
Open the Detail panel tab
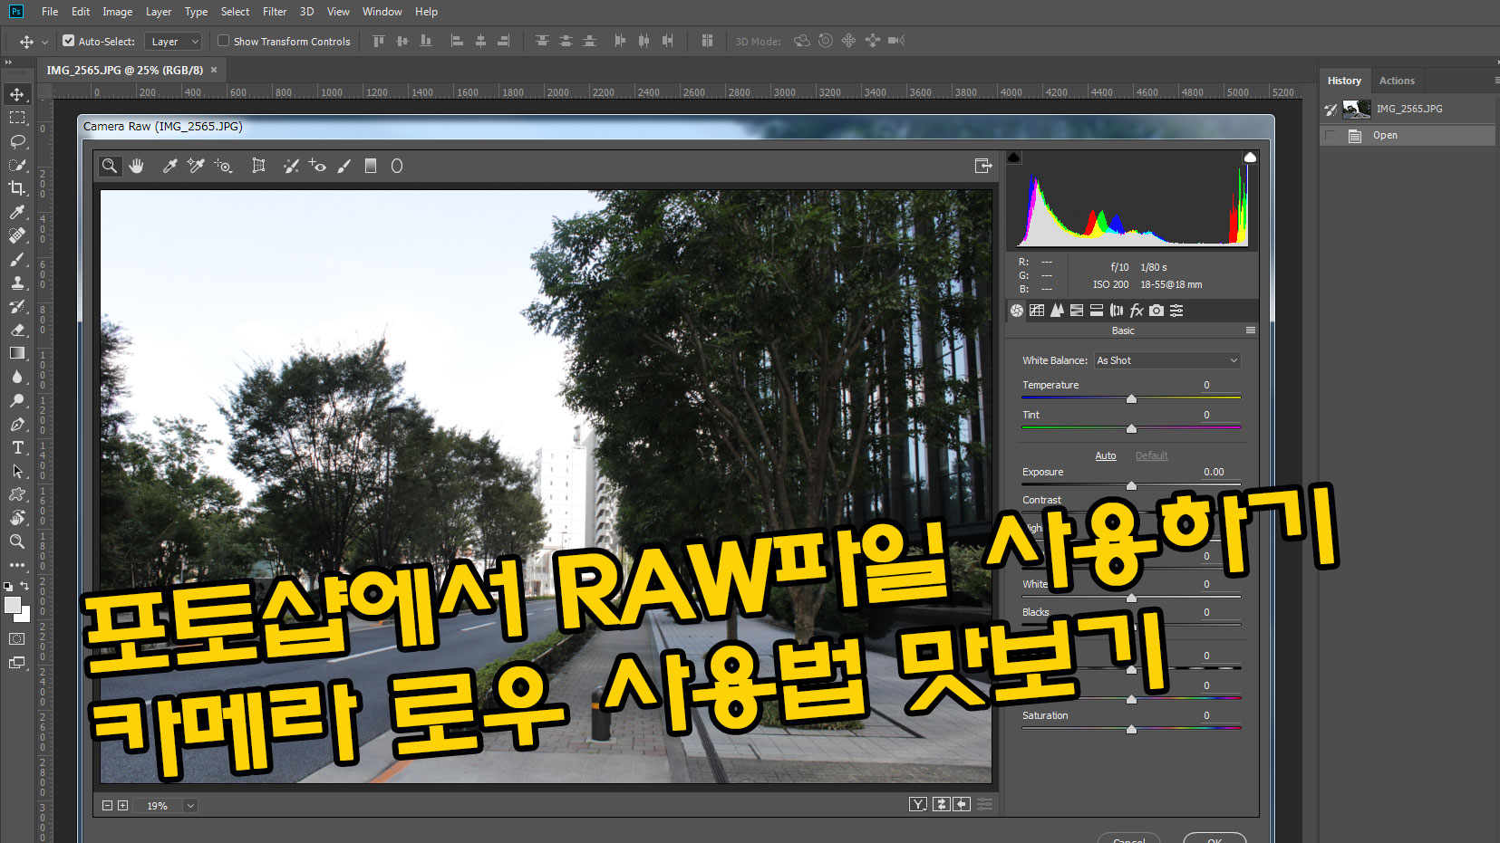point(1057,311)
